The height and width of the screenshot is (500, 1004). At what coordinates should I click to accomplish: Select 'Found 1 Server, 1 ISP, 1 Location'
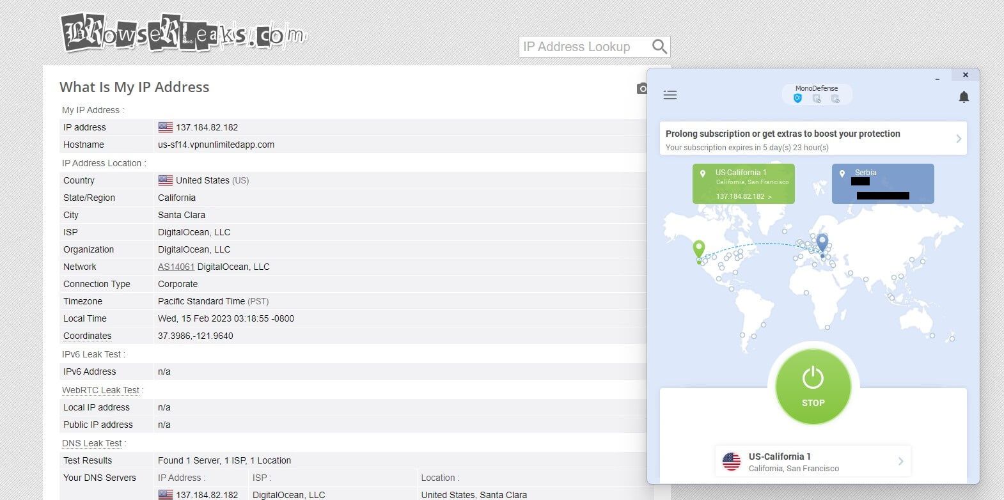pyautogui.click(x=224, y=460)
